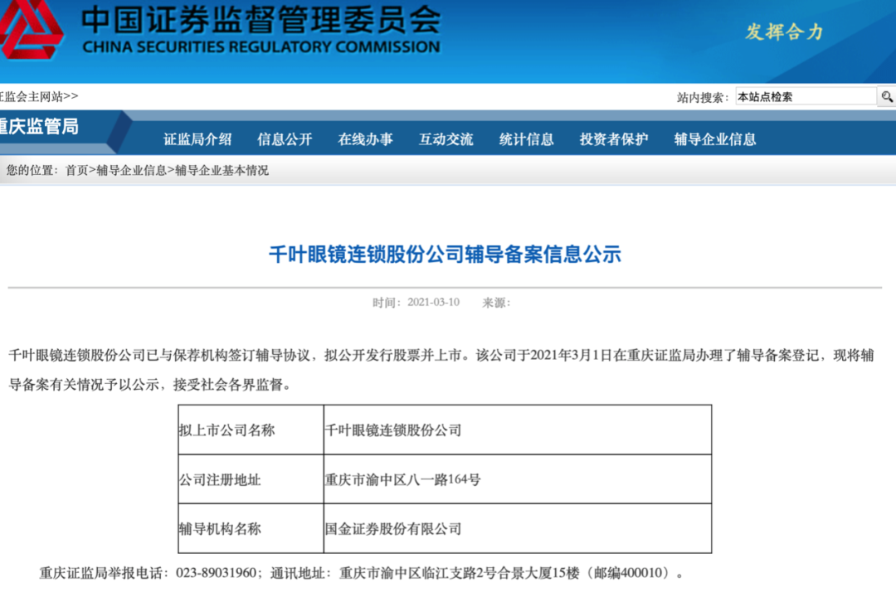Click the 来源 label
The height and width of the screenshot is (612, 896).
[x=496, y=303]
